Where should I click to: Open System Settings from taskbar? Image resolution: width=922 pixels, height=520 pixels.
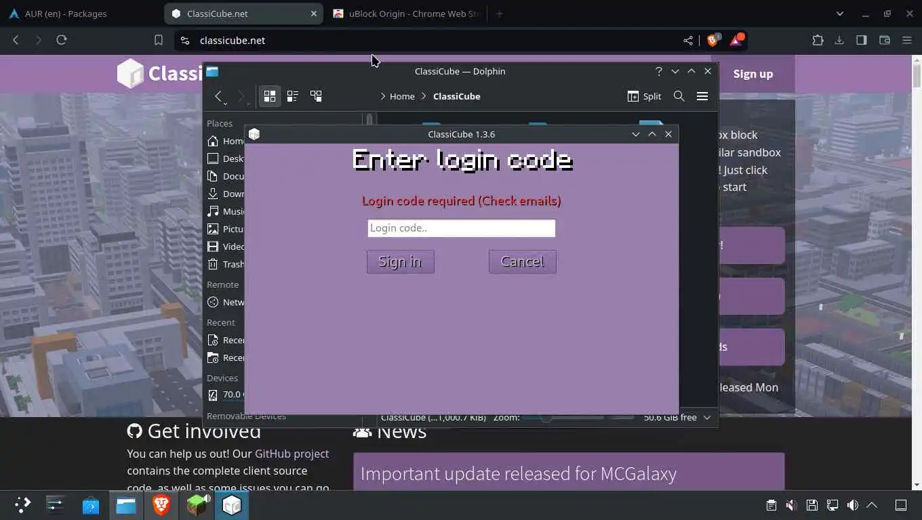(x=56, y=505)
